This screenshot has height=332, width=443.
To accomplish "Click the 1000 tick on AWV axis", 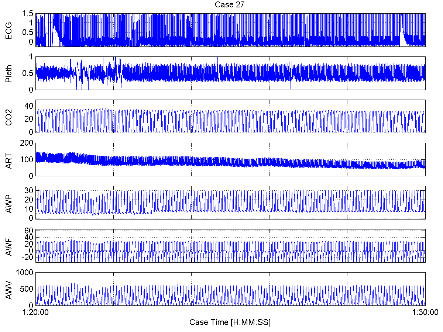I will point(25,273).
